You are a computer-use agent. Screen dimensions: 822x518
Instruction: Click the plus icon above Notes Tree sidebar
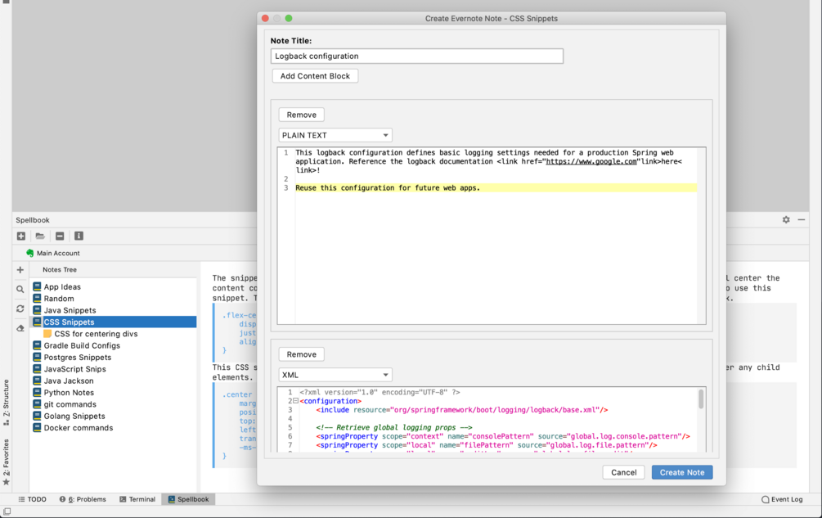[x=20, y=269]
